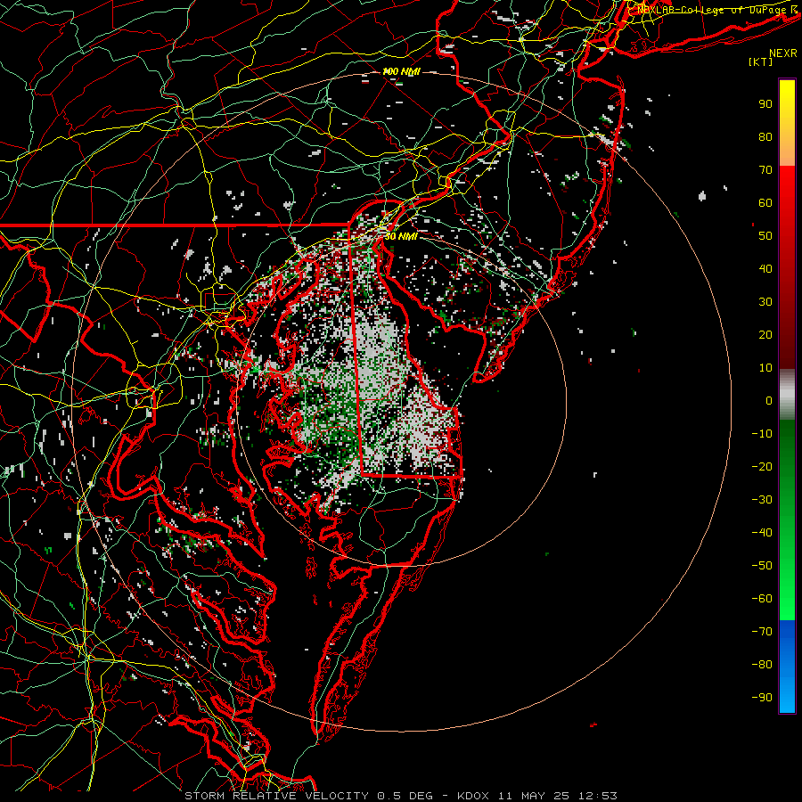Click the "40" velocity scale label
The height and width of the screenshot is (802, 802).
765,268
